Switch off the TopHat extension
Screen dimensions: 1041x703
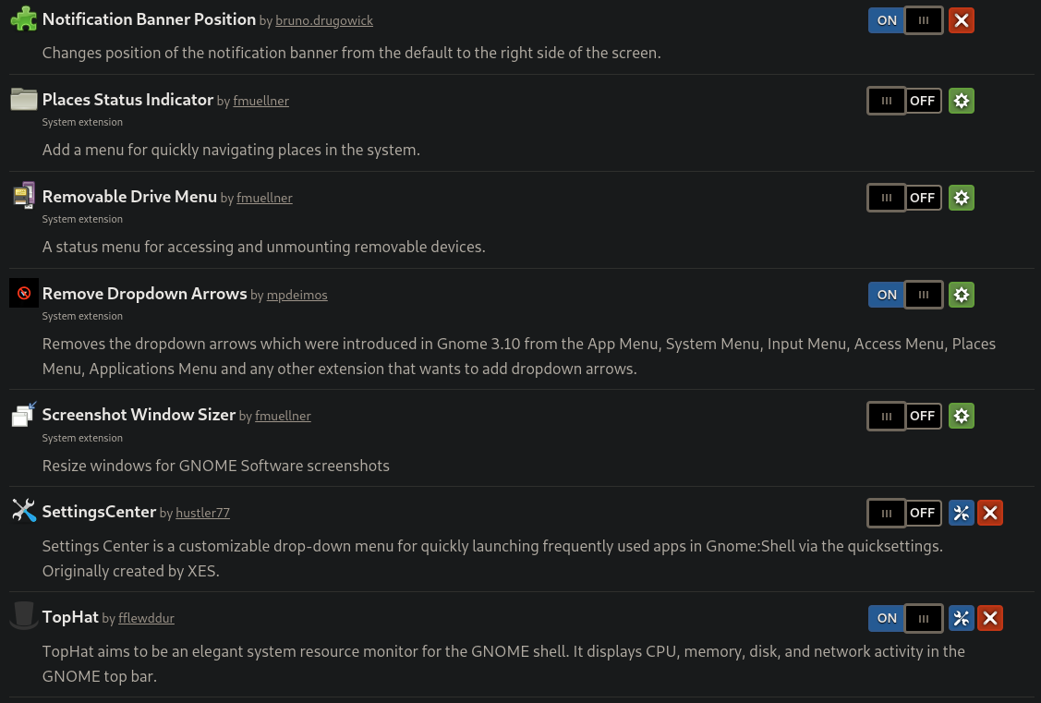[x=905, y=618]
